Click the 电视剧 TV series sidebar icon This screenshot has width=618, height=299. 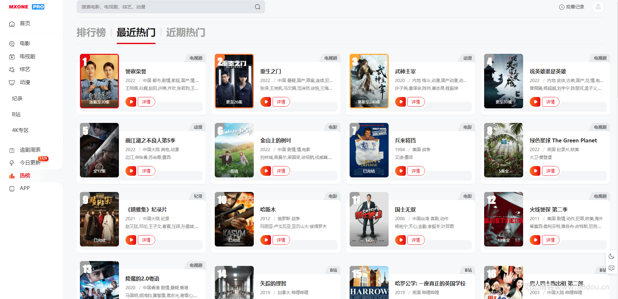coord(12,56)
